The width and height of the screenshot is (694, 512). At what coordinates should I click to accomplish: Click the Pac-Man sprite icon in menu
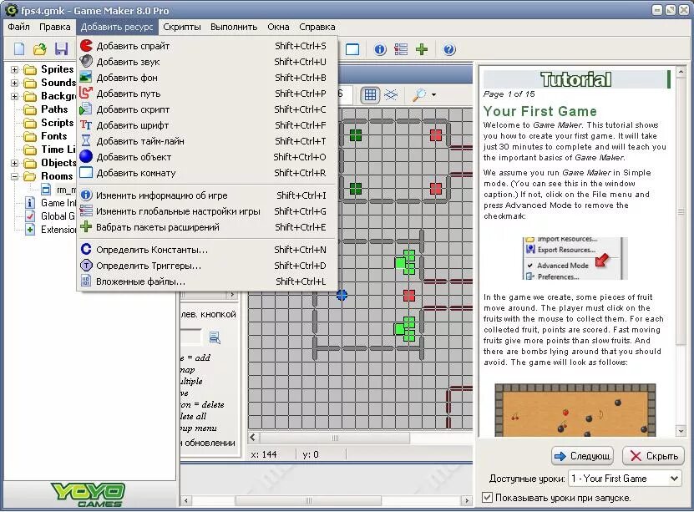(86, 46)
